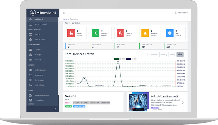Go to Users Management in sidebar

coord(42,95)
